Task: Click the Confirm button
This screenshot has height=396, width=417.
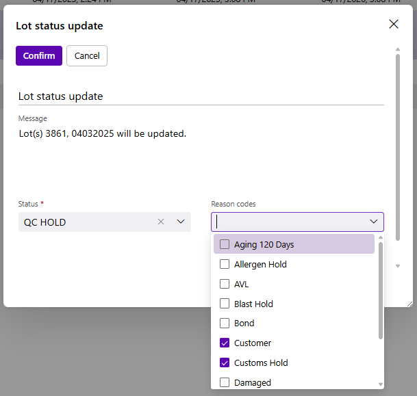Action: coord(39,56)
